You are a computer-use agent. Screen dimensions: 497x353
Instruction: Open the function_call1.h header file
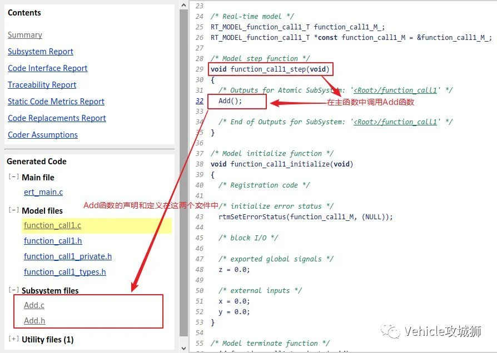pyautogui.click(x=53, y=241)
